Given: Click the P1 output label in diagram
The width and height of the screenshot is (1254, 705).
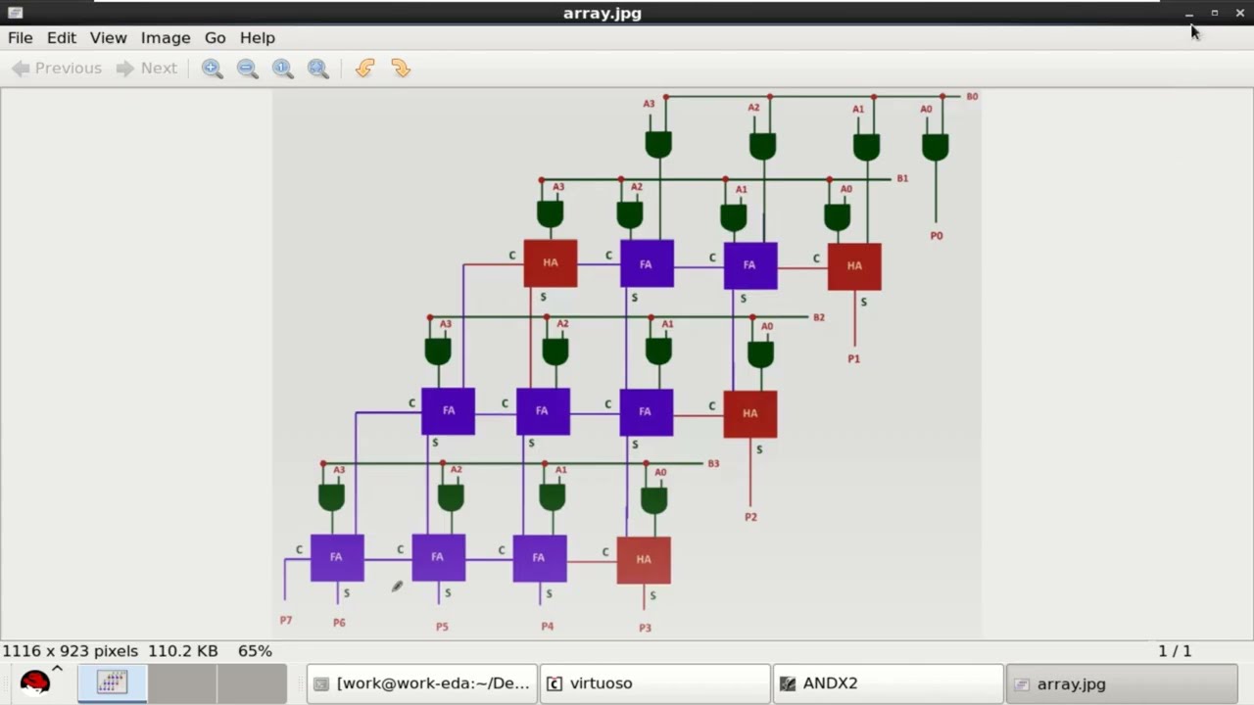Looking at the screenshot, I should [854, 359].
